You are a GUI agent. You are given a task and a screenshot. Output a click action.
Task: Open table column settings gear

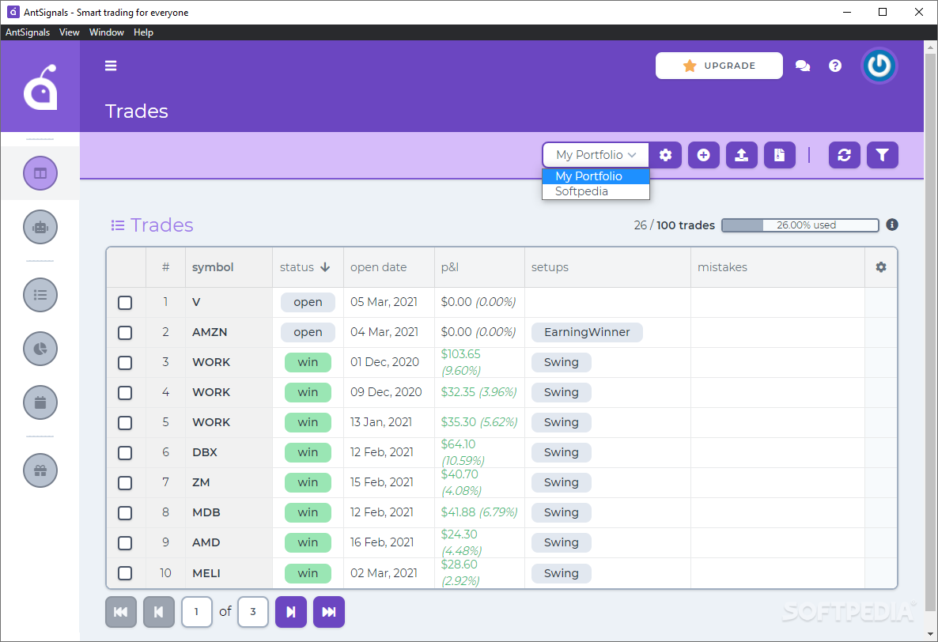tap(881, 267)
